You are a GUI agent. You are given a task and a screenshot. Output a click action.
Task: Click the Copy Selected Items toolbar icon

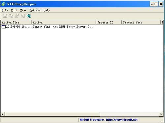pos(11,16)
